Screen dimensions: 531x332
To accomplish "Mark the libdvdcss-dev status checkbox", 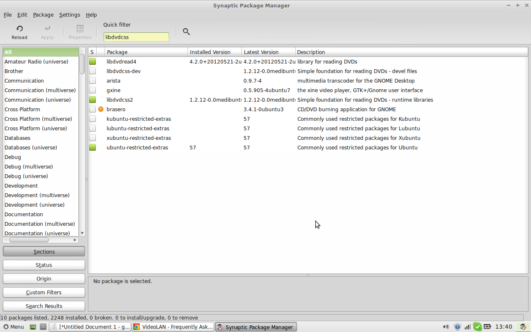I will point(93,71).
